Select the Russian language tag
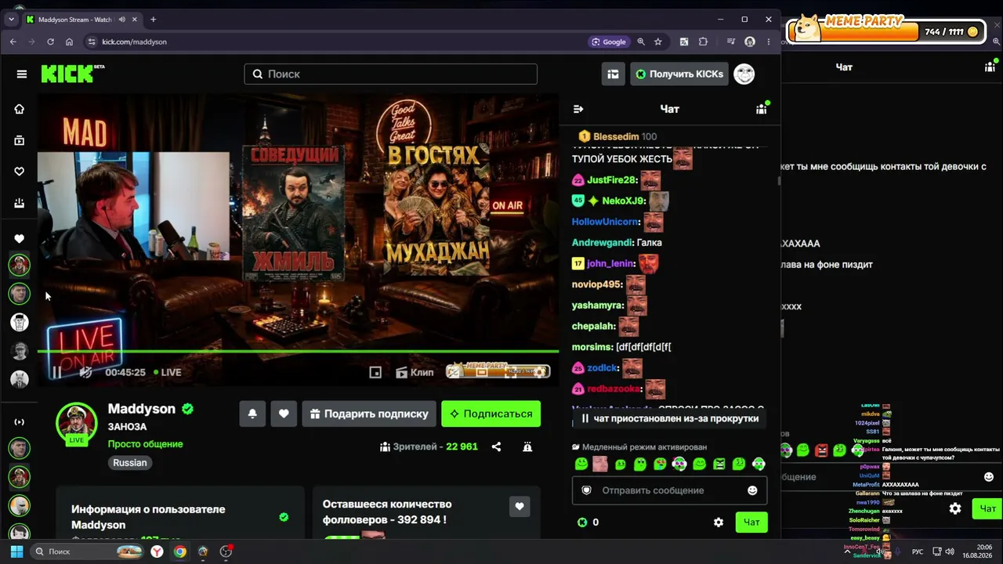The height and width of the screenshot is (564, 1003). (x=130, y=463)
